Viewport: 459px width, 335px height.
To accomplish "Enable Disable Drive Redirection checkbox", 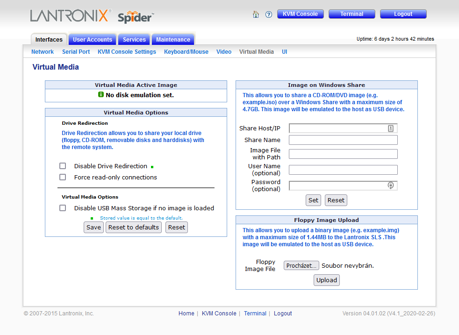I will pyautogui.click(x=63, y=166).
